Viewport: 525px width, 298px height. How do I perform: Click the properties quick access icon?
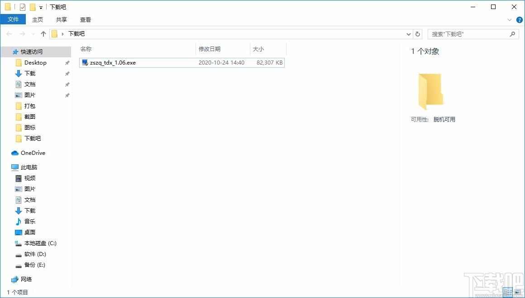[x=23, y=7]
